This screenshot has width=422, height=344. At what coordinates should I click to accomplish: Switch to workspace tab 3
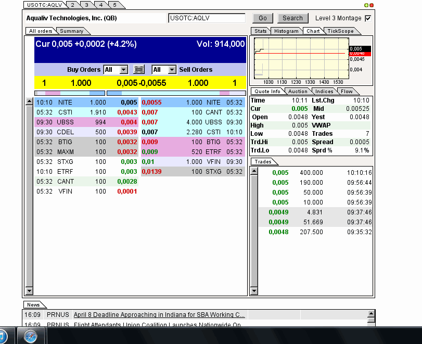tap(87, 5)
